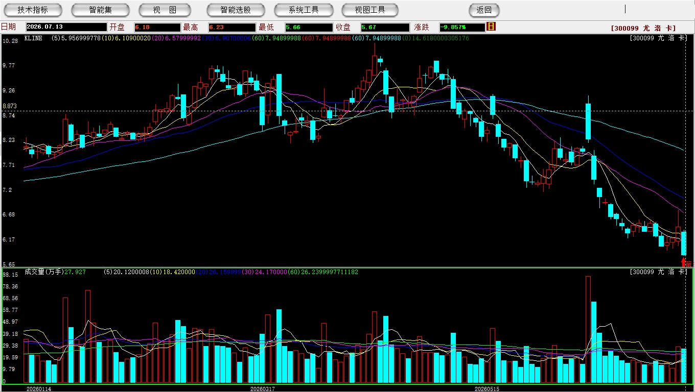Image resolution: width=695 pixels, height=392 pixels.
Task: Click the 20260515 date axis label
Action: (486, 388)
